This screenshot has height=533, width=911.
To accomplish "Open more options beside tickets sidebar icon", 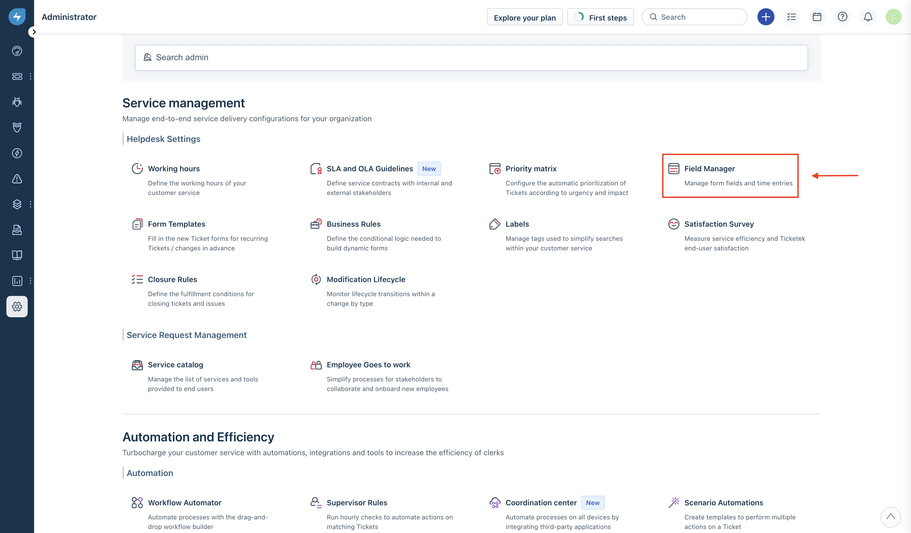I will (30, 76).
